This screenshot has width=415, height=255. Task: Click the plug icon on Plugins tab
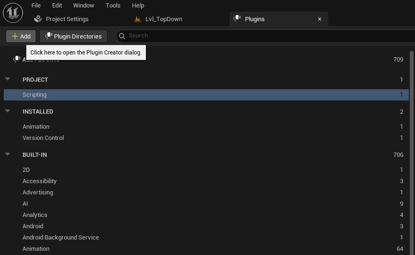click(x=238, y=19)
